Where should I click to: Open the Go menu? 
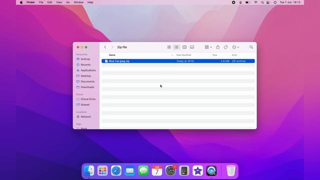pyautogui.click(x=68, y=2)
